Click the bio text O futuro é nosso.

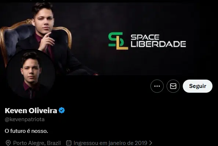pos(26,131)
